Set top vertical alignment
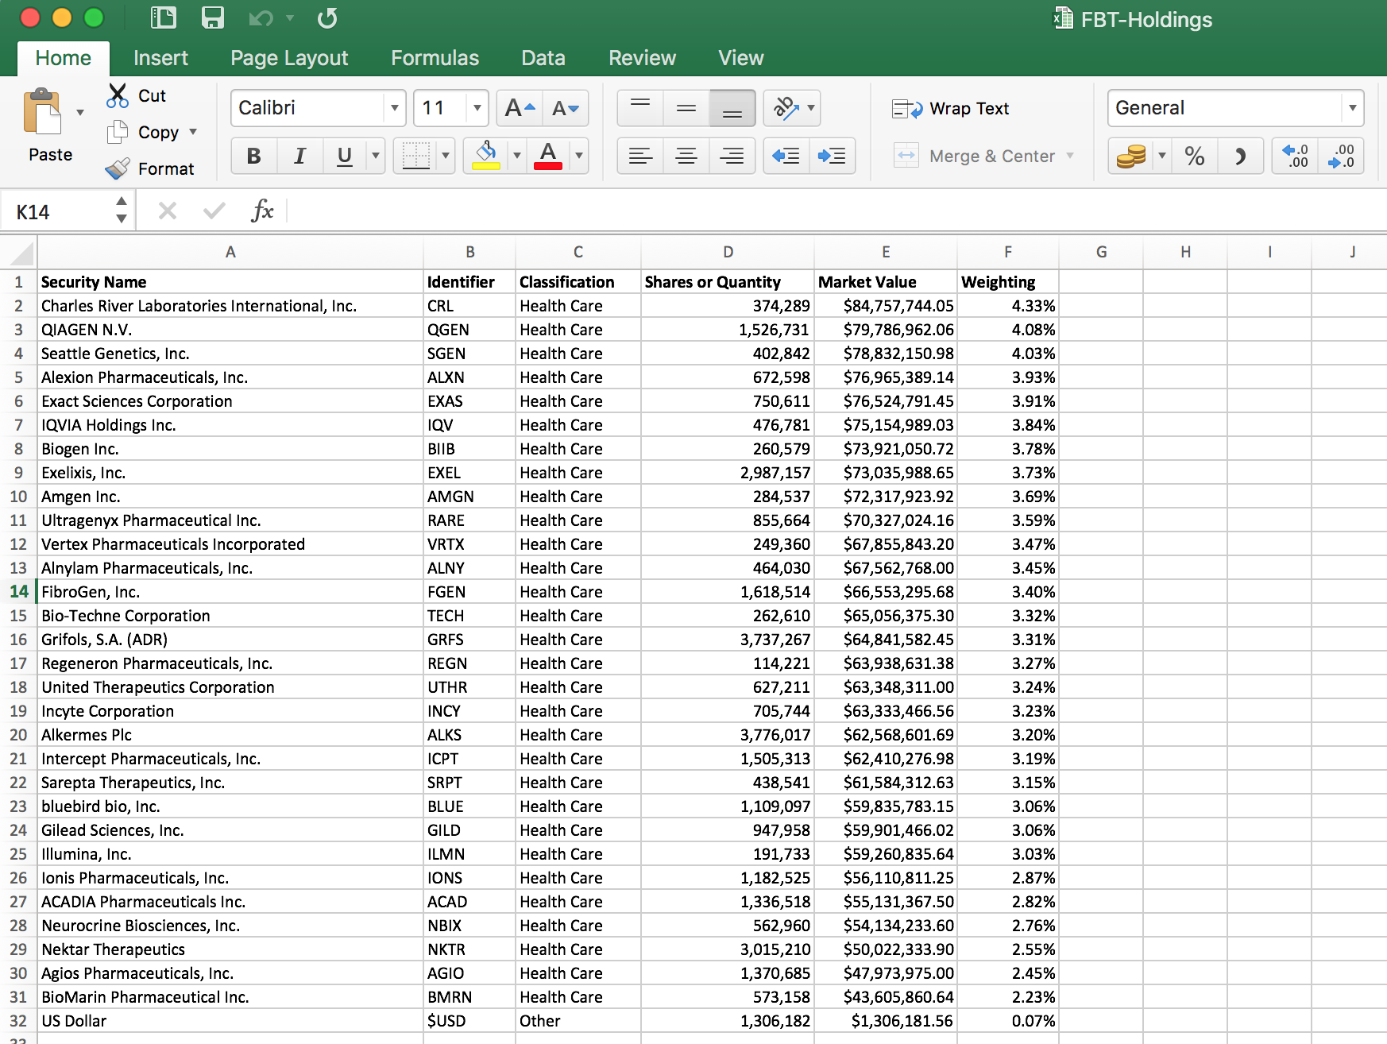The image size is (1387, 1044). point(640,108)
